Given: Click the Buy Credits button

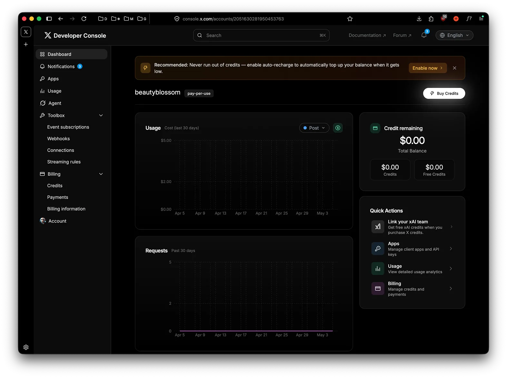Looking at the screenshot, I should (444, 93).
